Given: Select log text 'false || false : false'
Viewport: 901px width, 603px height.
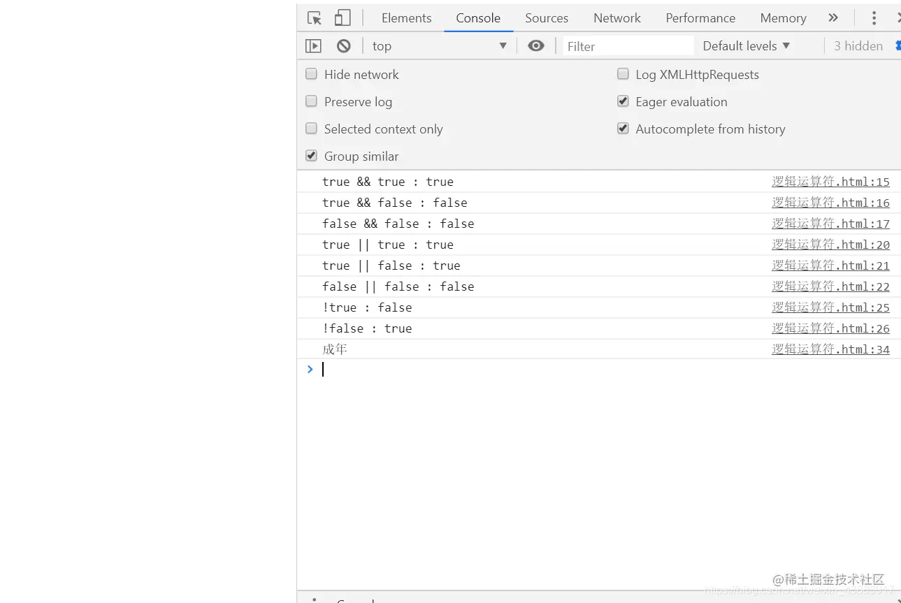Looking at the screenshot, I should point(398,286).
